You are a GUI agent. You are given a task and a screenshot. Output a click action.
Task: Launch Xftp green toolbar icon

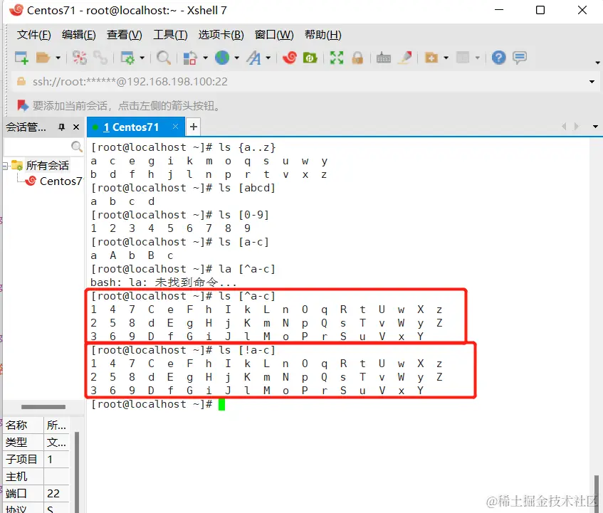tap(310, 58)
